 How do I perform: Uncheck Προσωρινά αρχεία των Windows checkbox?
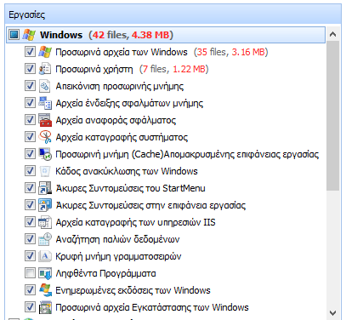coord(30,52)
